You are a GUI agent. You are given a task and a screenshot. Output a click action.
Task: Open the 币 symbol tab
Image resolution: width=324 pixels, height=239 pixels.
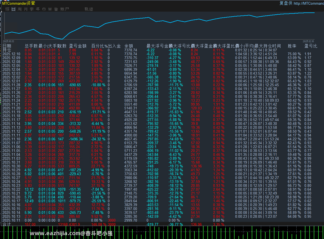[44, 9]
